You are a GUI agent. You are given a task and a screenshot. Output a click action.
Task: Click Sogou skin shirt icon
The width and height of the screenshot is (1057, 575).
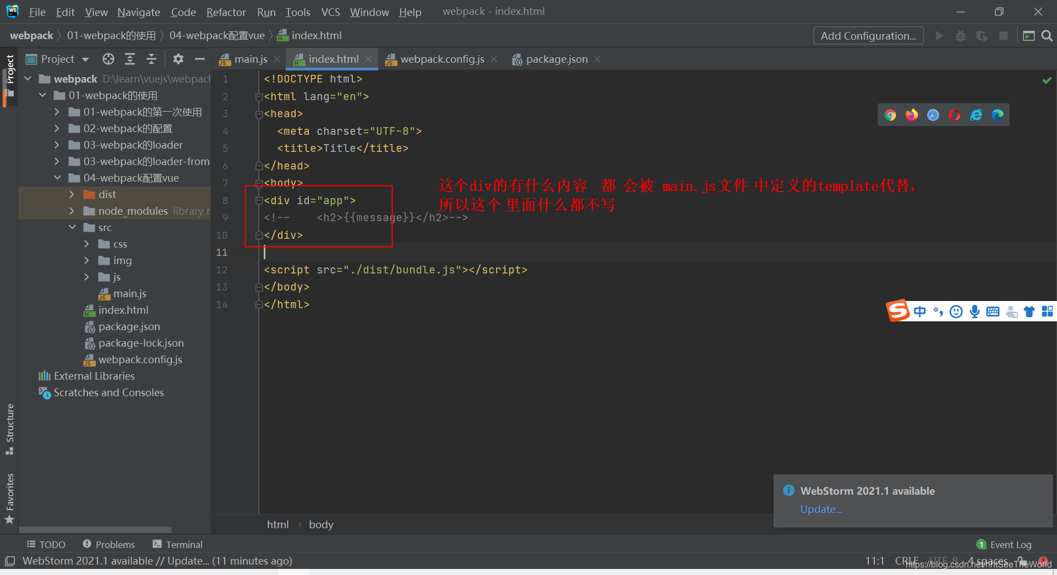pyautogui.click(x=1029, y=312)
